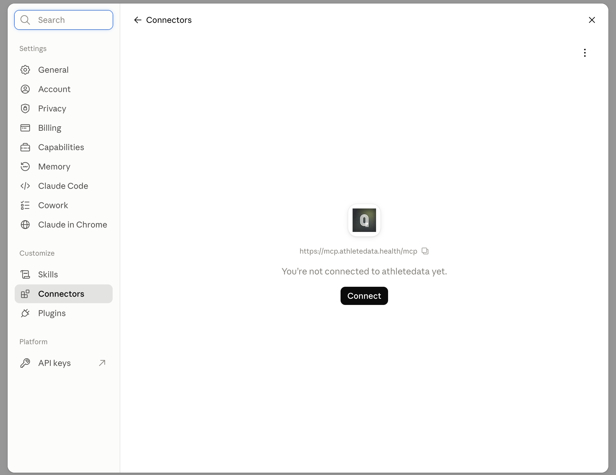
Task: Select Claude Code in sidebar
Action: (64, 186)
